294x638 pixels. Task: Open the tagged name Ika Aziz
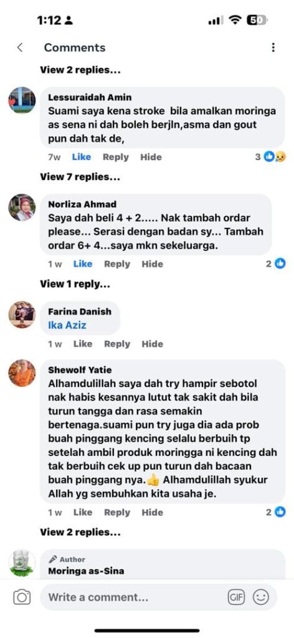[67, 325]
